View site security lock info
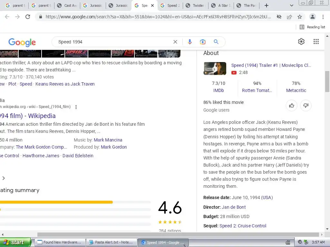 point(41,17)
